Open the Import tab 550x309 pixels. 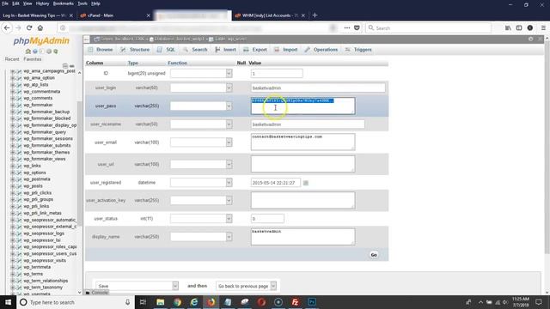click(286, 50)
